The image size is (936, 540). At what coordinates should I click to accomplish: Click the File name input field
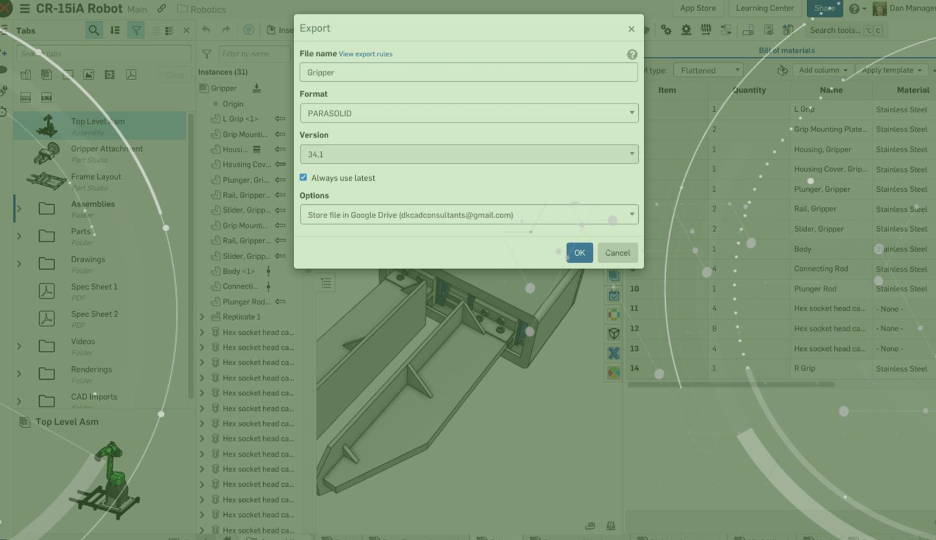[468, 73]
